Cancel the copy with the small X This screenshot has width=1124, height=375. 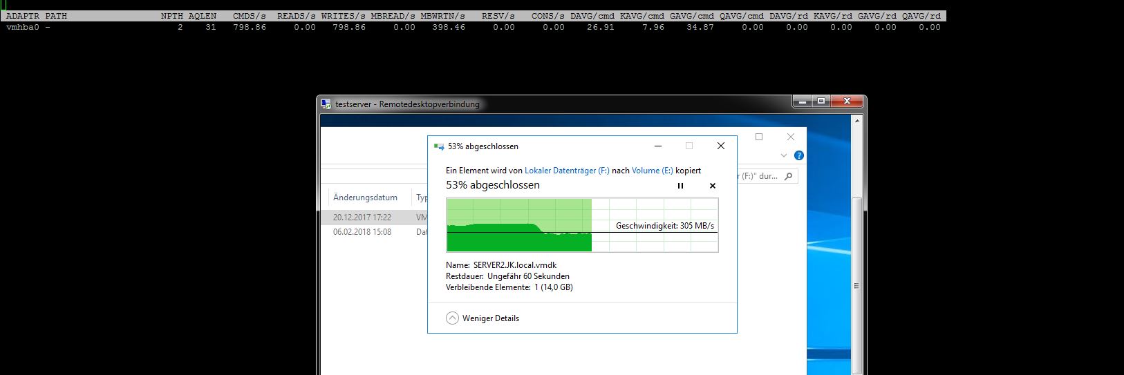tap(713, 186)
